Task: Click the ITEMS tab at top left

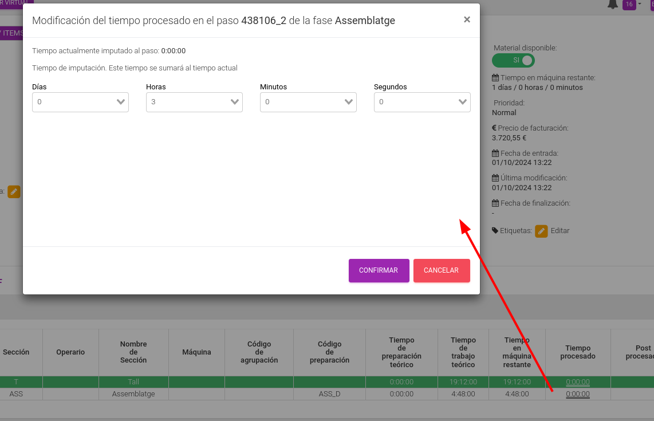Action: click(x=11, y=33)
